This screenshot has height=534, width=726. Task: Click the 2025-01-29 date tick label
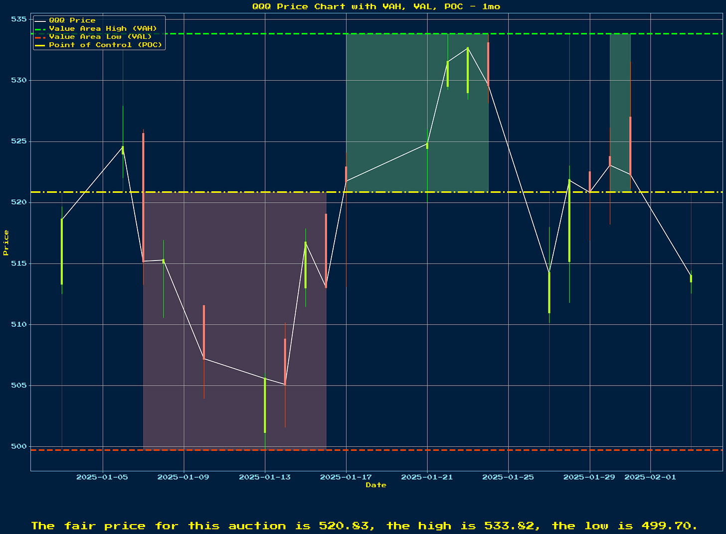coord(589,477)
